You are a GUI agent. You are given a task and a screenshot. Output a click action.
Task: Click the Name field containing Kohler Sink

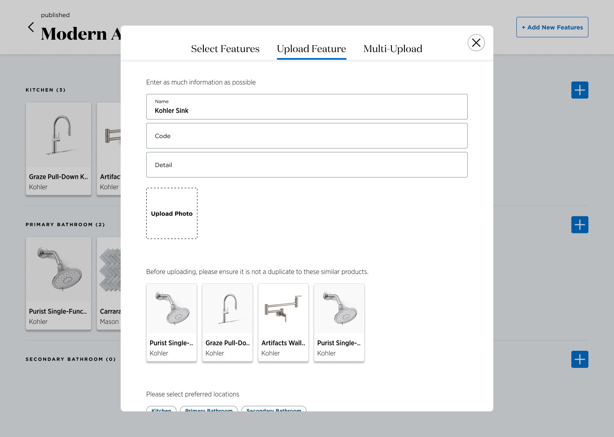pyautogui.click(x=307, y=107)
